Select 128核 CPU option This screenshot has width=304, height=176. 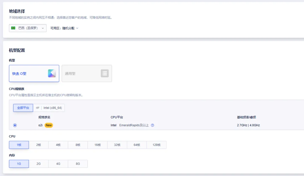(156, 145)
